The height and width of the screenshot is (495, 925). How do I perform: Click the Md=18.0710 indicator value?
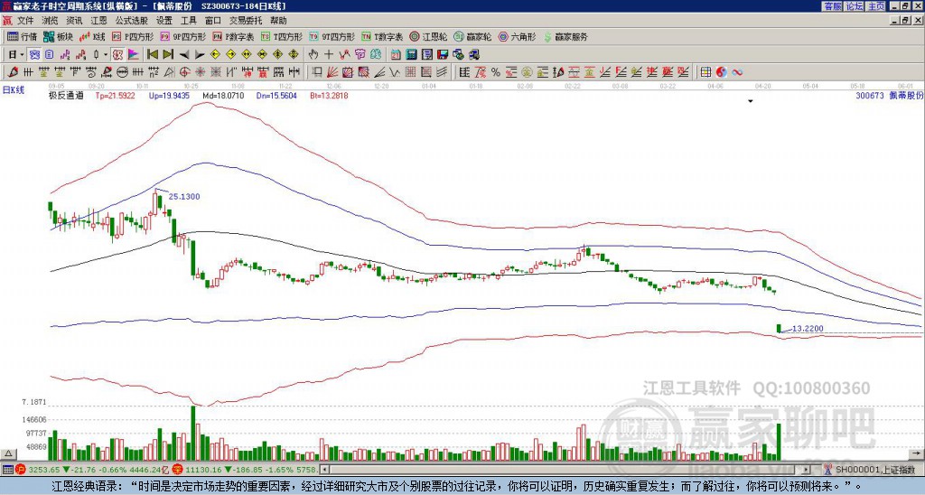pos(223,95)
